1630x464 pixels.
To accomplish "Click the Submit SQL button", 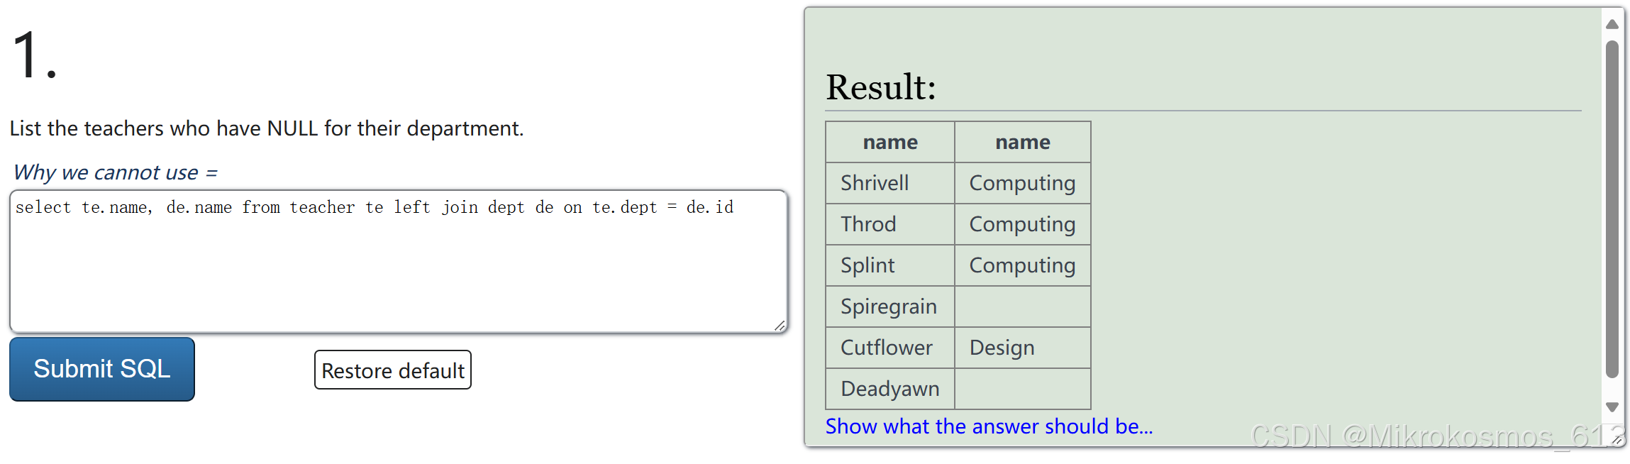I will click(101, 369).
